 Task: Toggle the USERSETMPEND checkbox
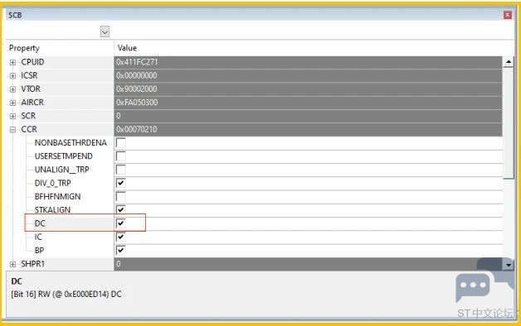point(120,156)
